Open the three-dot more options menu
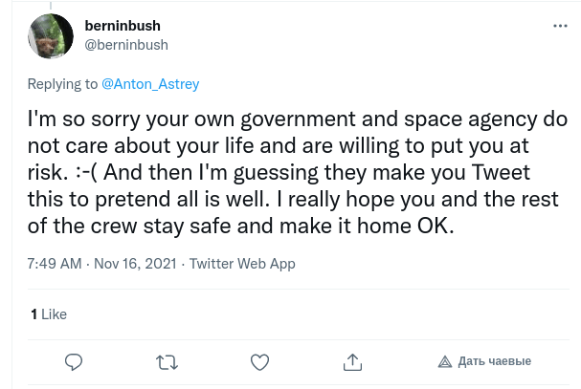The height and width of the screenshot is (389, 581). click(558, 28)
